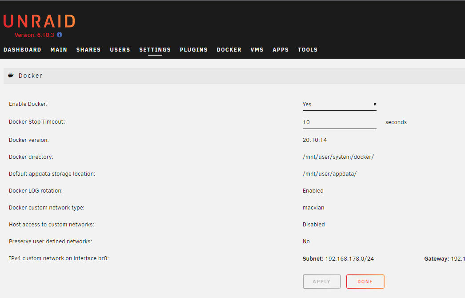Open the Plugins page
Screen dimensions: 465x298
(x=194, y=49)
